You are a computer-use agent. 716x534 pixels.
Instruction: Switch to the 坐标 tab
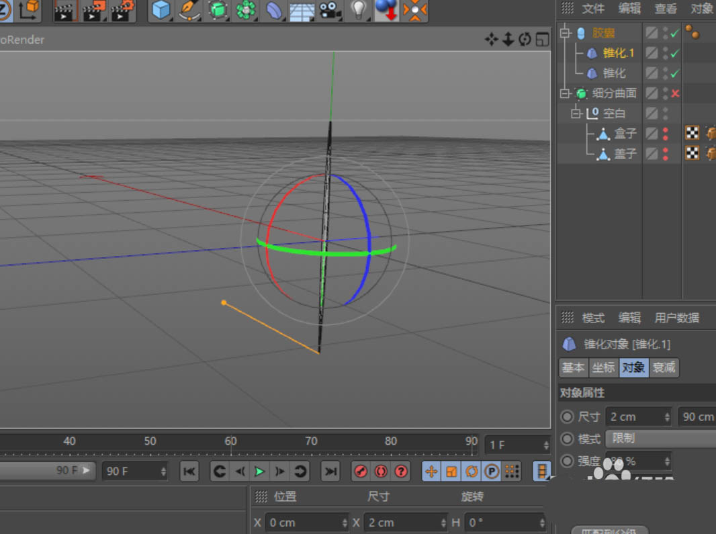click(x=603, y=367)
